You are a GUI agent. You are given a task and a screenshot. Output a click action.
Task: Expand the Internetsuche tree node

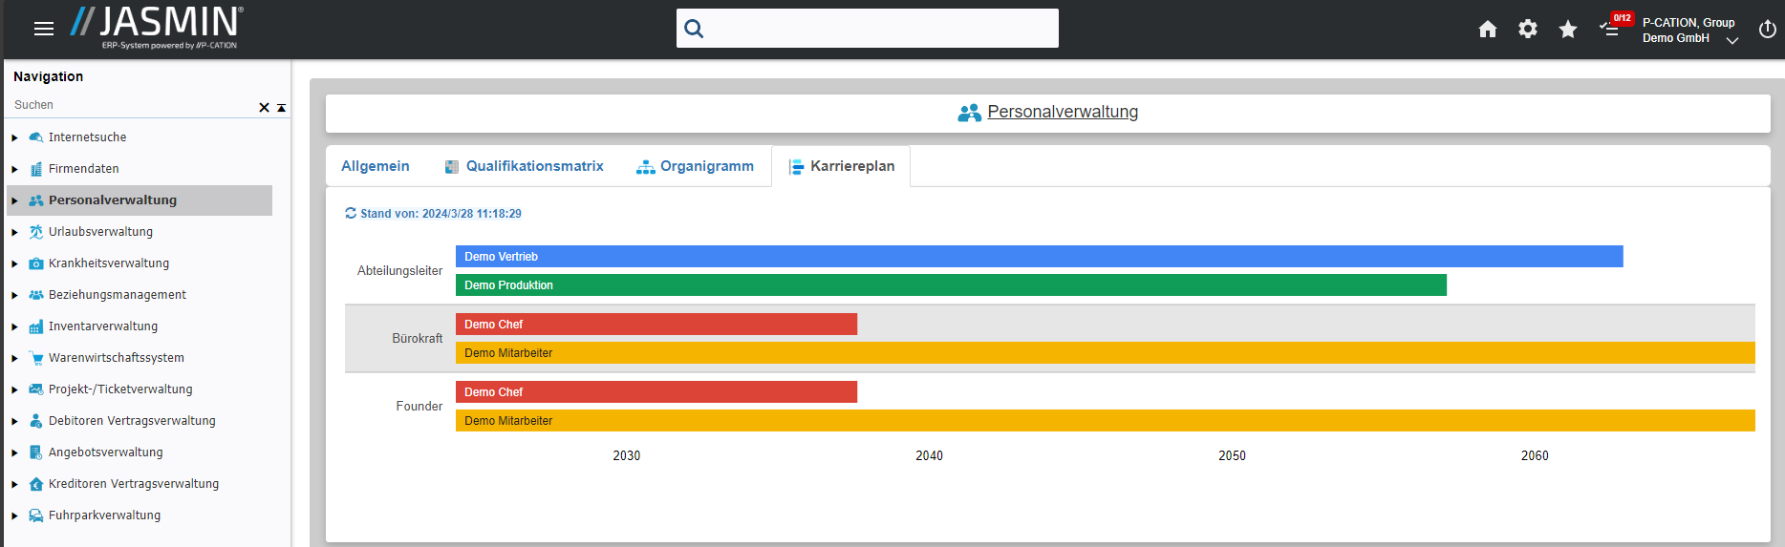14,138
